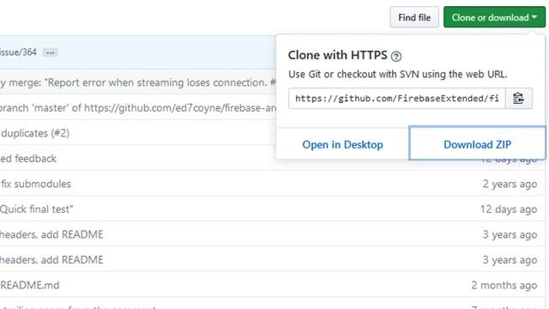549x309 pixels.
Task: Select the Download ZIP option
Action: tap(477, 144)
